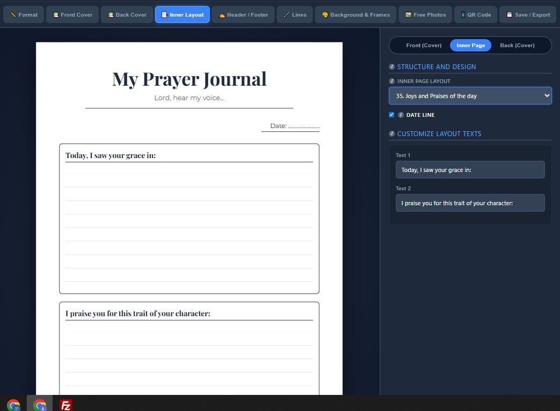Click the Front Cover button in the toolbar
560x411 pixels.
[x=72, y=14]
